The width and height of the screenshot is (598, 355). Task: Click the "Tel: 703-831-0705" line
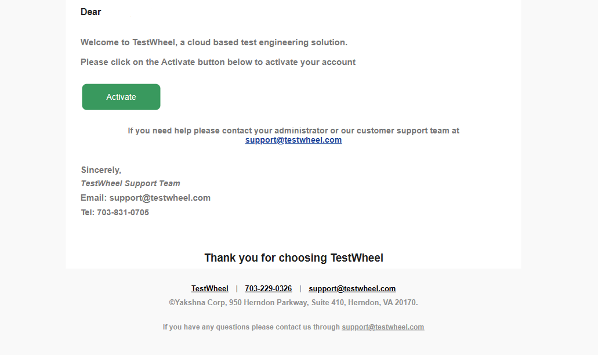[115, 212]
